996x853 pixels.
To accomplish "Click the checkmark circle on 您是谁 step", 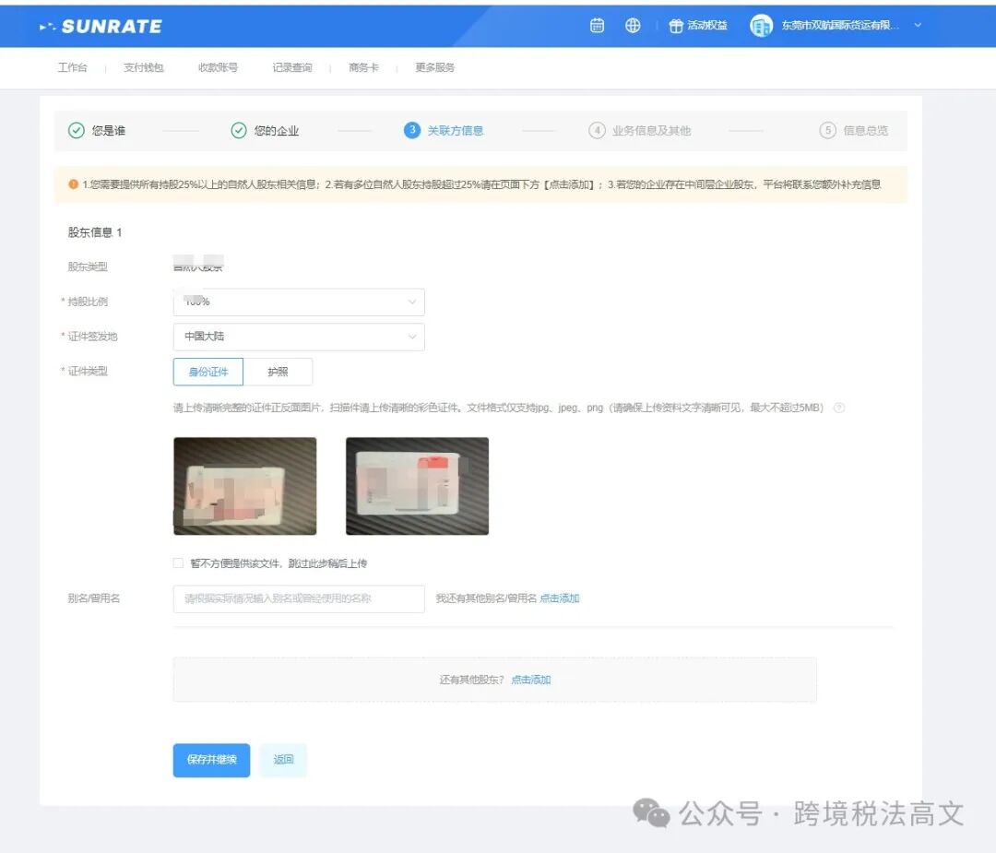I will click(76, 130).
